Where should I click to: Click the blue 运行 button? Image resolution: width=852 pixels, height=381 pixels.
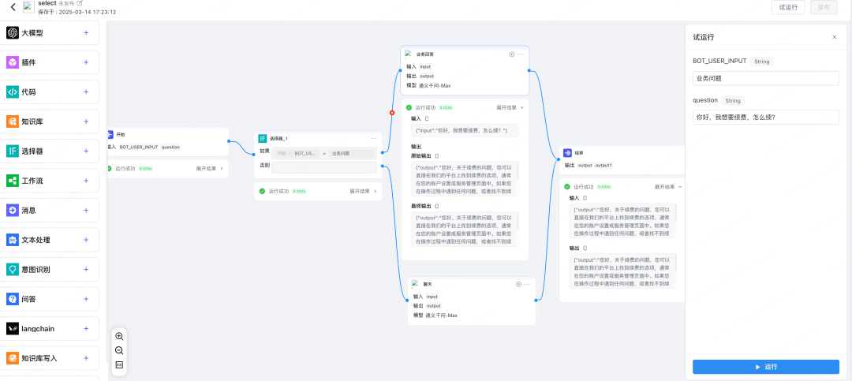765,367
